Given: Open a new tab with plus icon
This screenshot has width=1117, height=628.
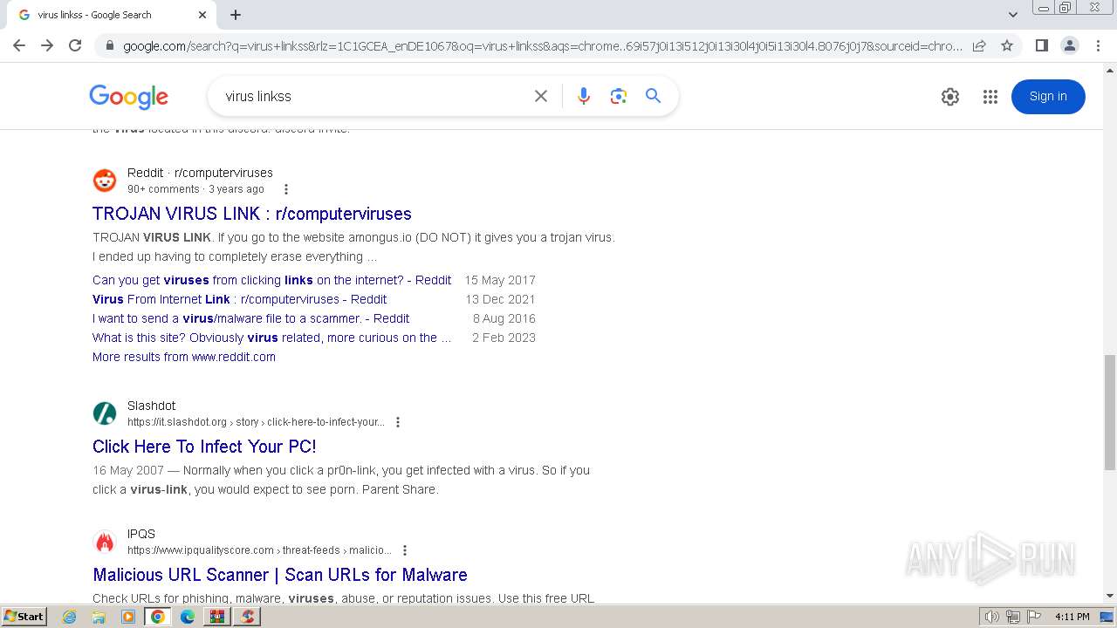Looking at the screenshot, I should pos(236,15).
